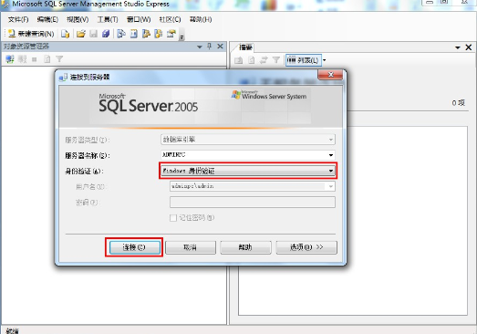Open the Object Explorer panel options arrow

tap(200, 47)
